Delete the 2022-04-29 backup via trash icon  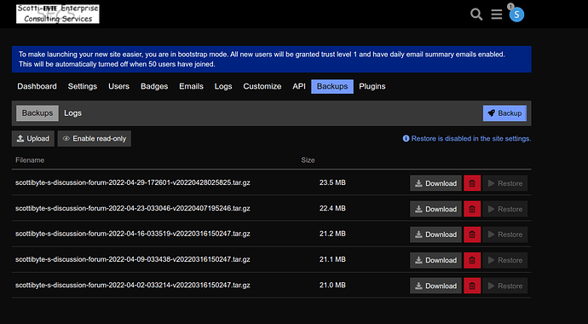coord(472,183)
